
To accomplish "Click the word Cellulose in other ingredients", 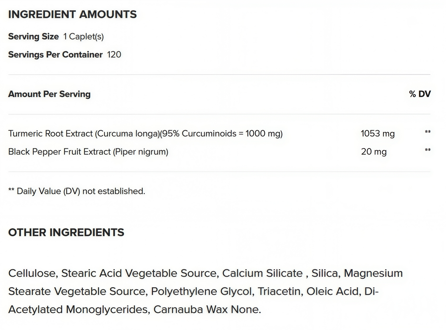I will coord(33,273).
